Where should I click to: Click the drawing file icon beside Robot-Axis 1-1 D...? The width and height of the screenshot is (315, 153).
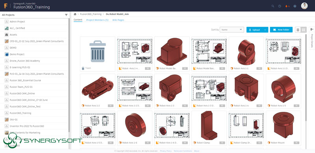[269, 69]
